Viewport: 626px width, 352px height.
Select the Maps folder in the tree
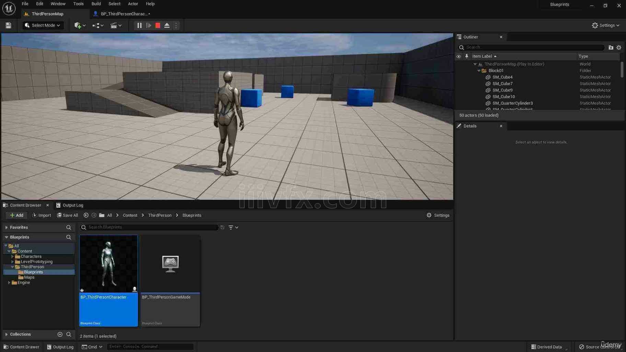pos(29,277)
